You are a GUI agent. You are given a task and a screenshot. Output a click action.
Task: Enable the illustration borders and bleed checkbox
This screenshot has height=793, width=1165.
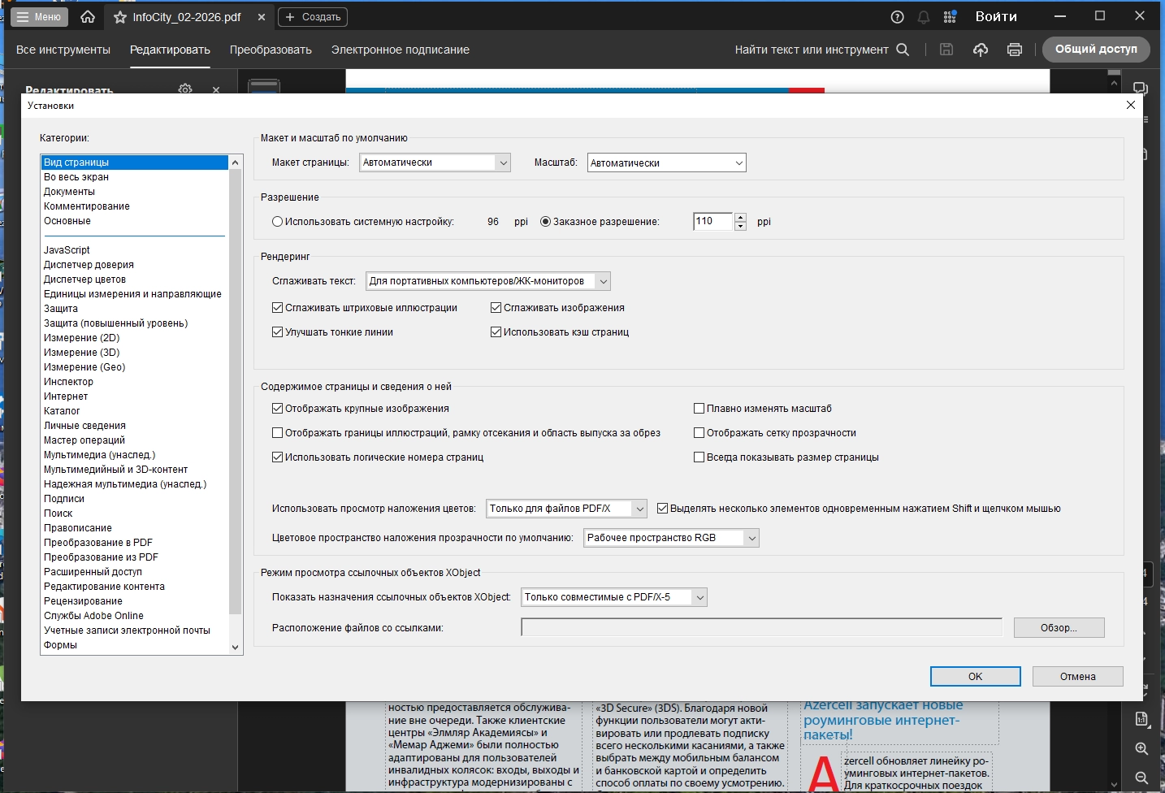tap(278, 433)
